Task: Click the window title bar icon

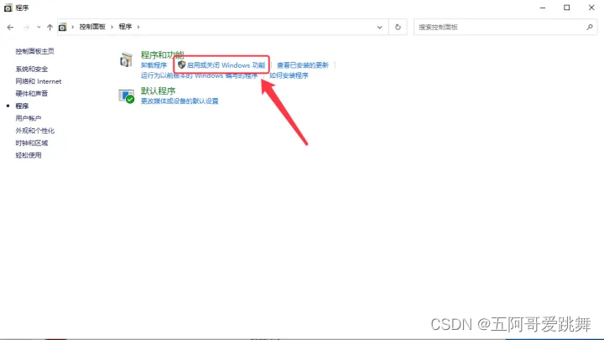Action: pos(8,8)
